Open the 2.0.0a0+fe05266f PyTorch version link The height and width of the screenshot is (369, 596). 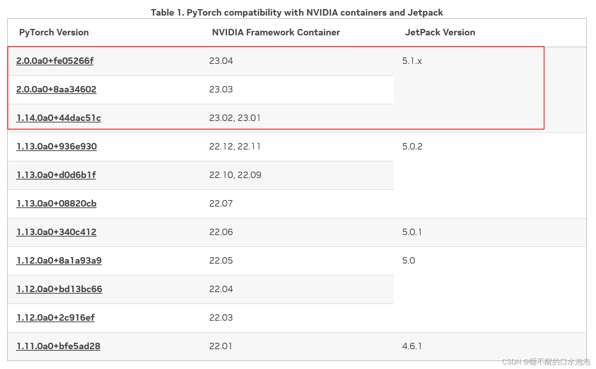(x=55, y=61)
